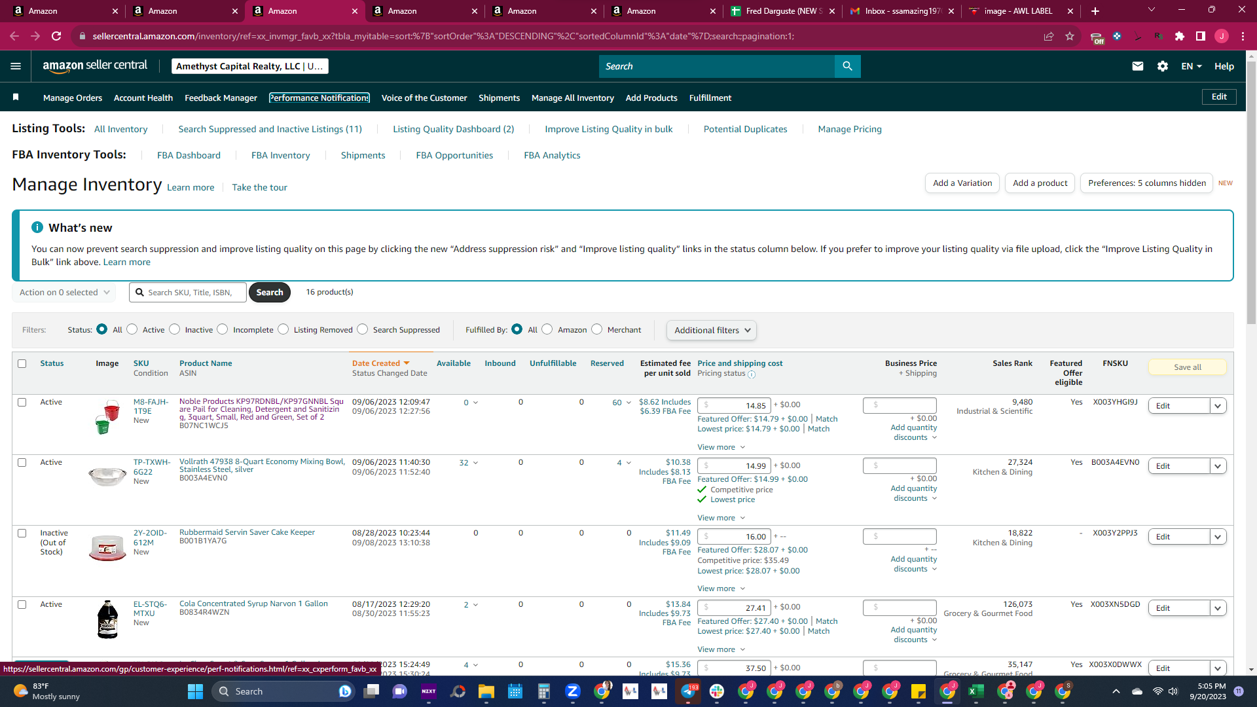Click the Add a Variation button
This screenshot has height=707, width=1257.
click(962, 183)
